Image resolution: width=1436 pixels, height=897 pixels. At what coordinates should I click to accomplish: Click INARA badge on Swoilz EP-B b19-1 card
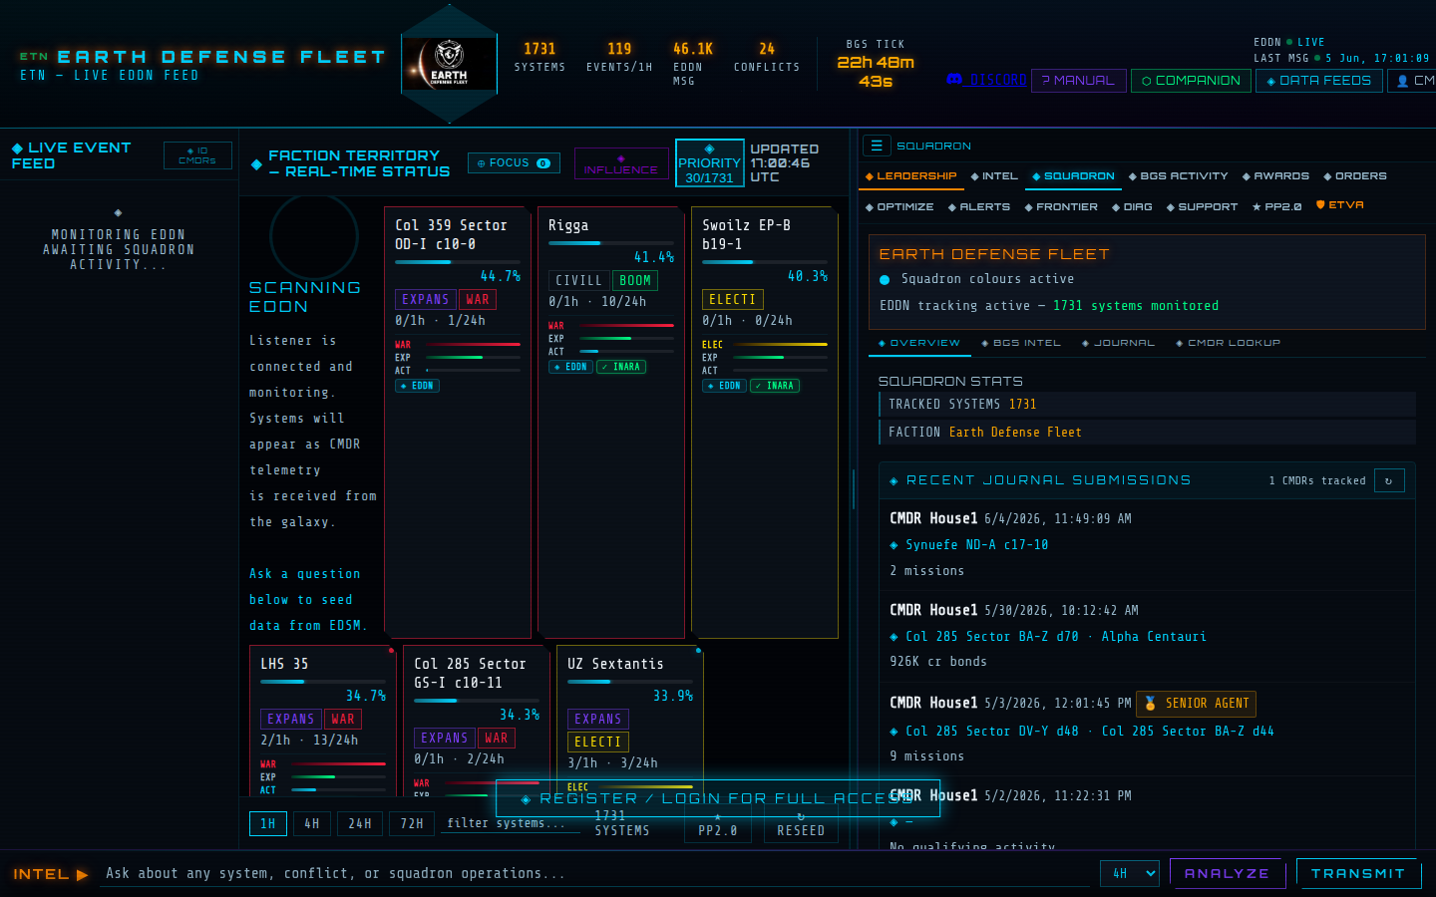775,386
